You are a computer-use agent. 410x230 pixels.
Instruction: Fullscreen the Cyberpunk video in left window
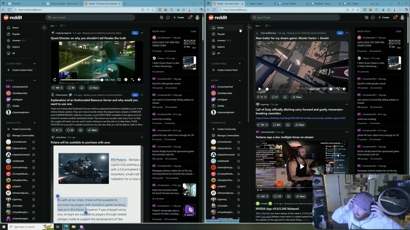133,80
